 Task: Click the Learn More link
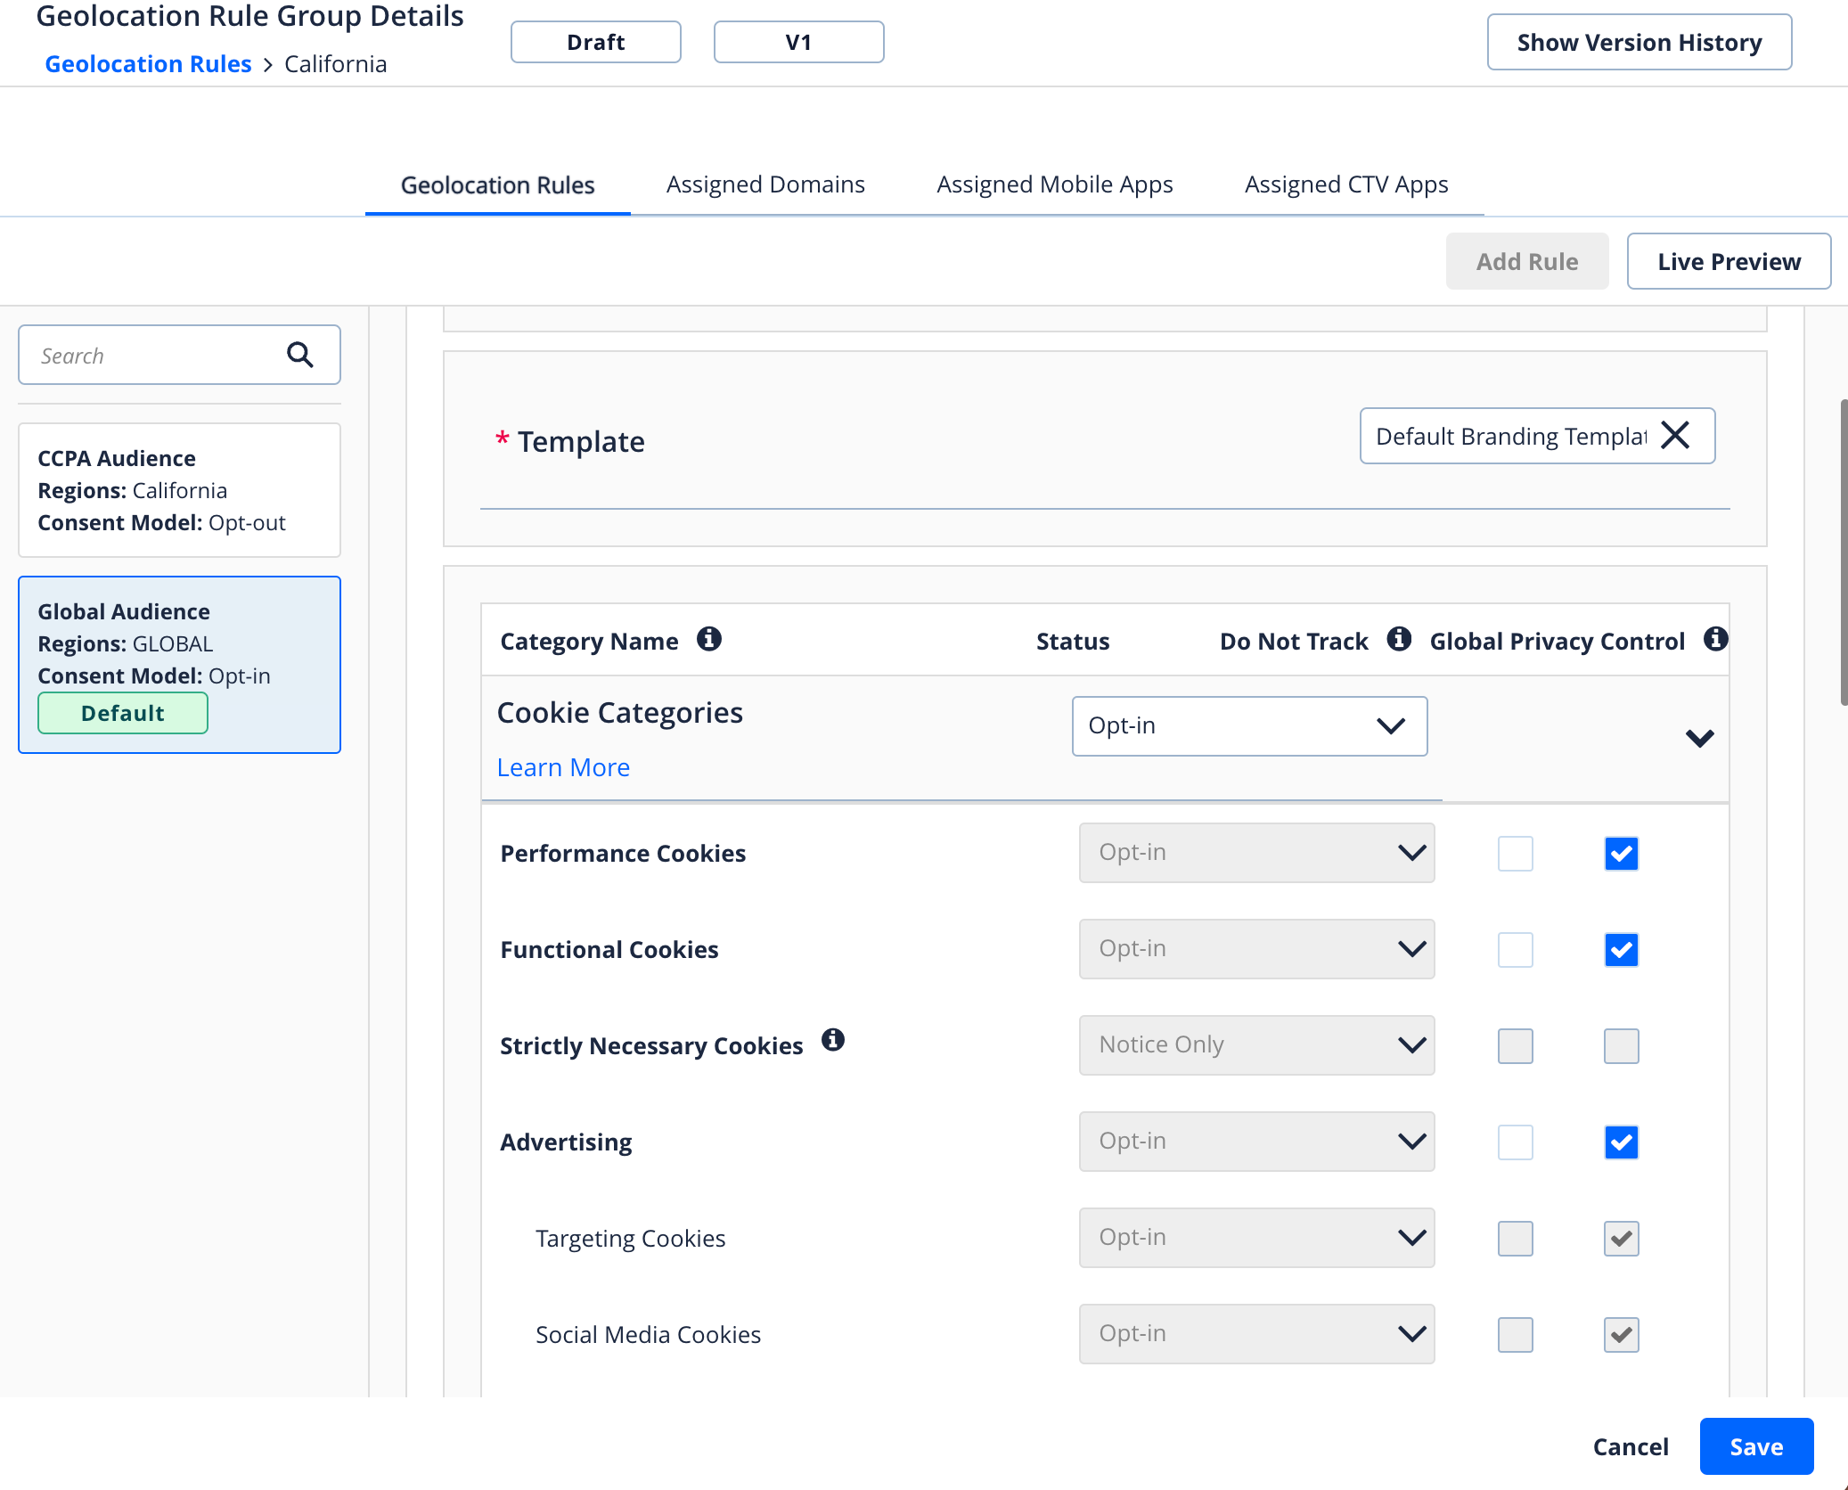[x=564, y=766]
